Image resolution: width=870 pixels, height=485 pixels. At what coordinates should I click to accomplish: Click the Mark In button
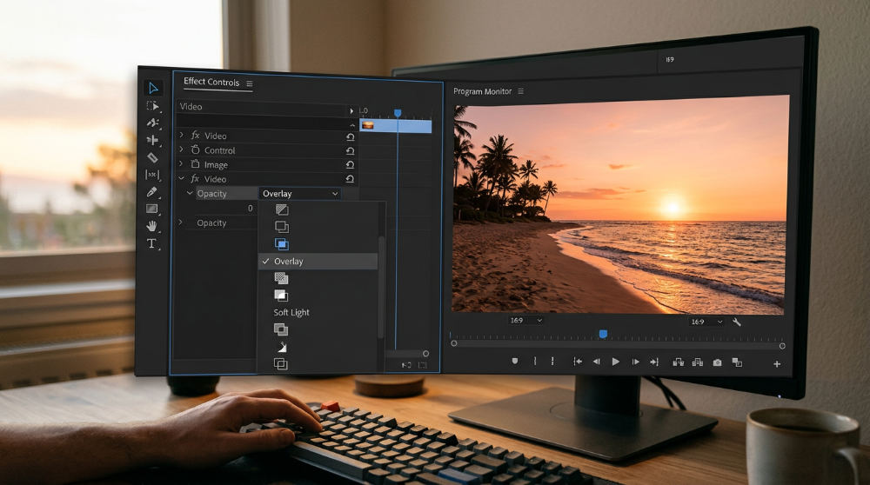click(535, 361)
